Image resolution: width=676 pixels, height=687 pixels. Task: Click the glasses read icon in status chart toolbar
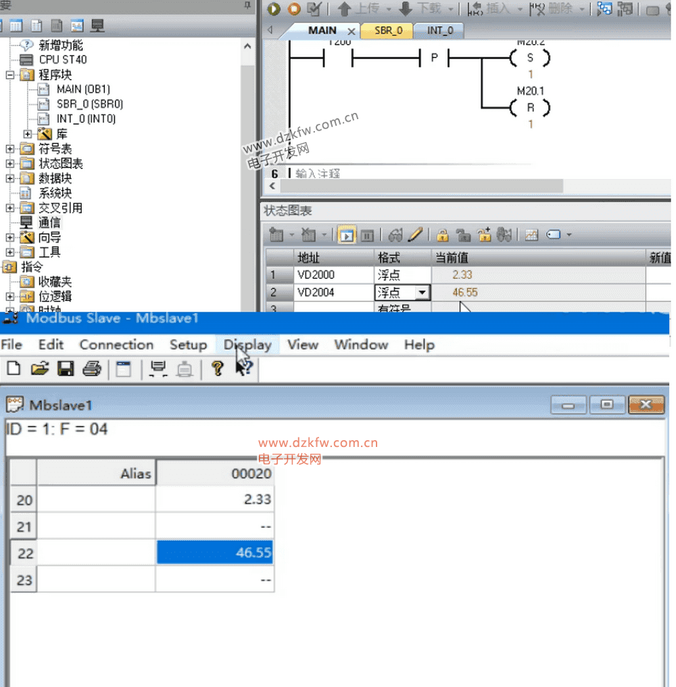[x=395, y=235]
